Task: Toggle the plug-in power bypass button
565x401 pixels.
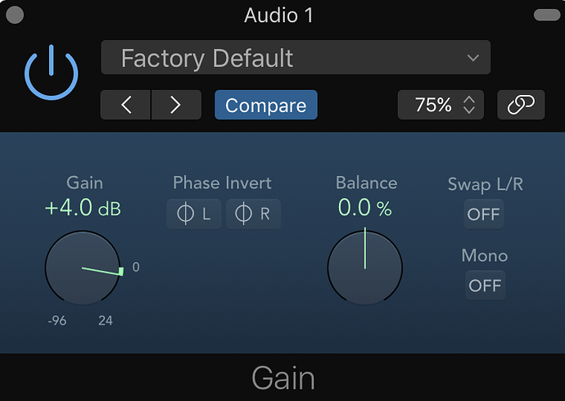Action: (x=51, y=72)
